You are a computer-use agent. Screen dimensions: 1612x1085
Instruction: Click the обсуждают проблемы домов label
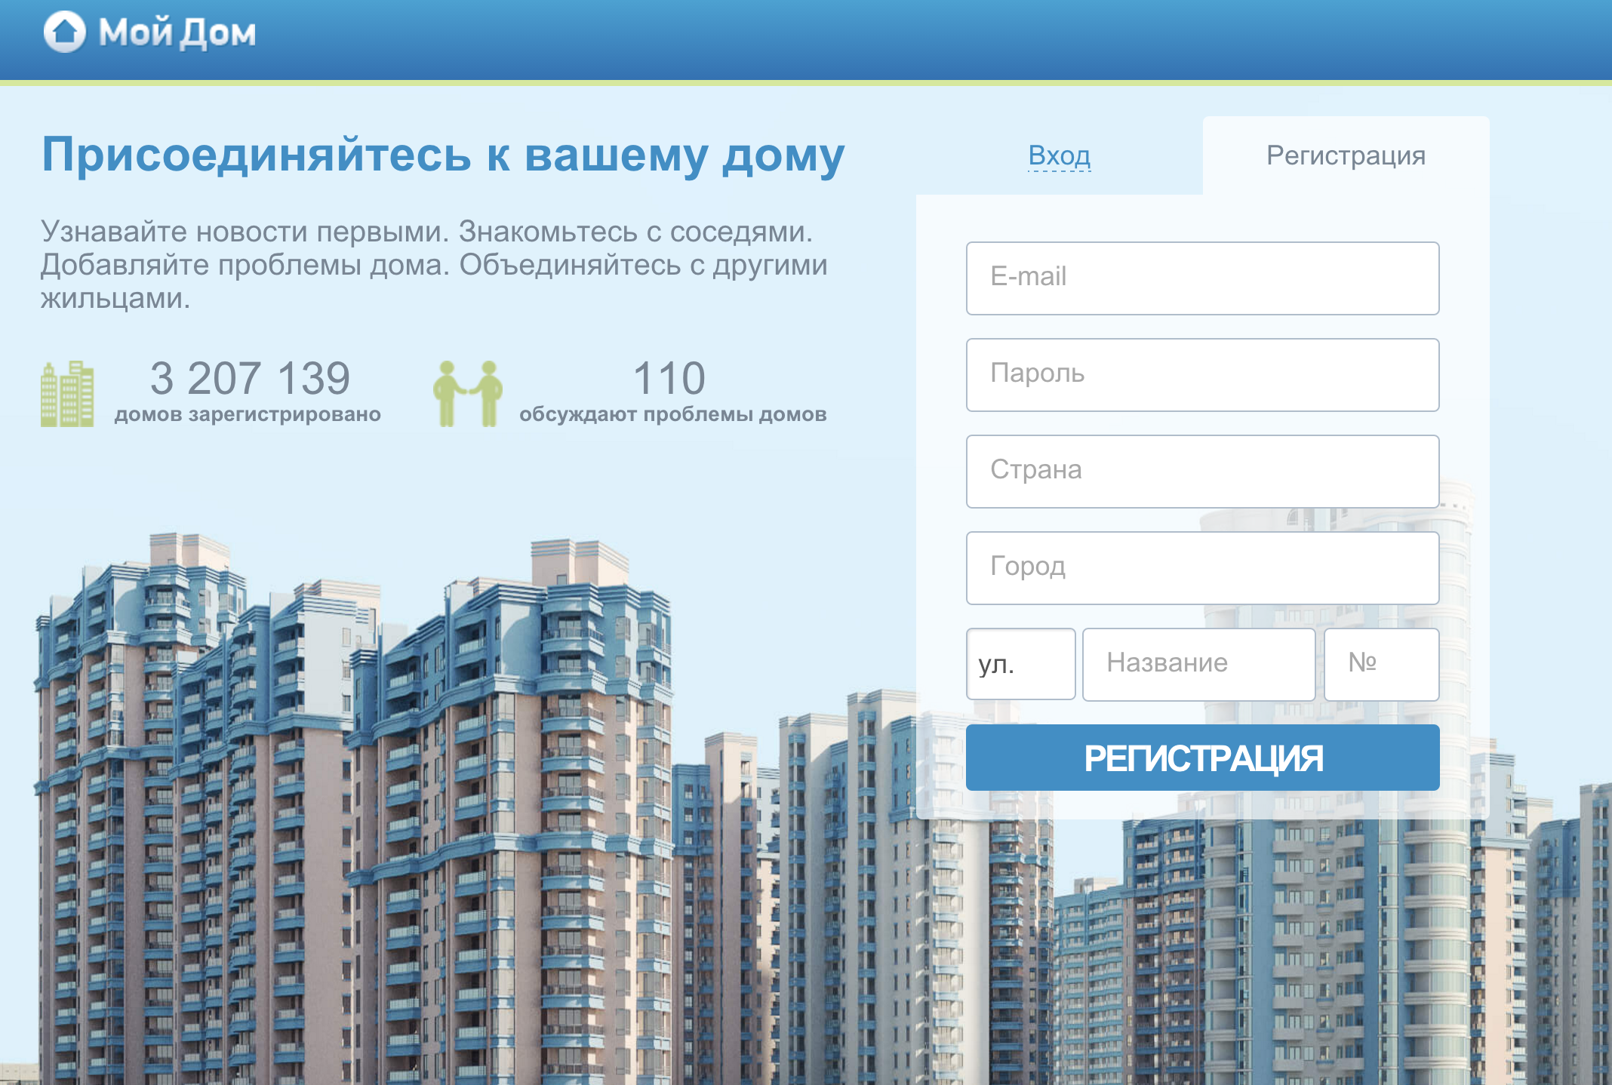(672, 414)
